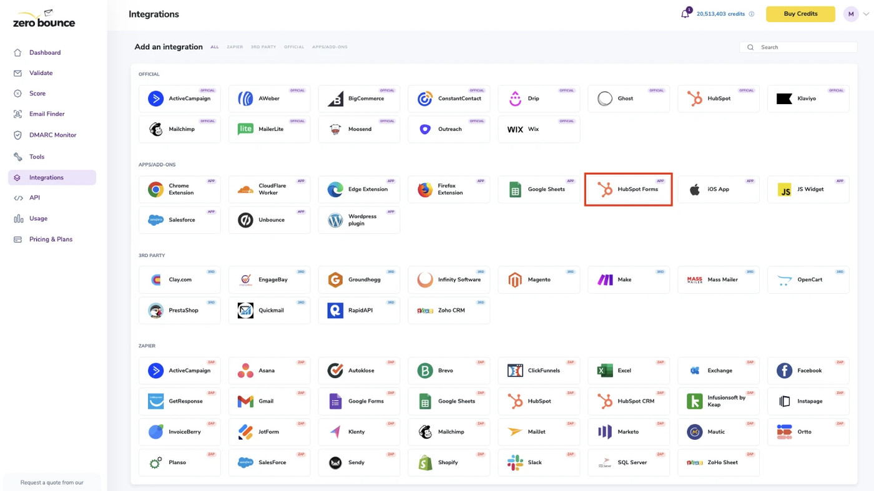The image size is (874, 491).
Task: Open the Slack Zapier integration
Action: click(x=538, y=462)
